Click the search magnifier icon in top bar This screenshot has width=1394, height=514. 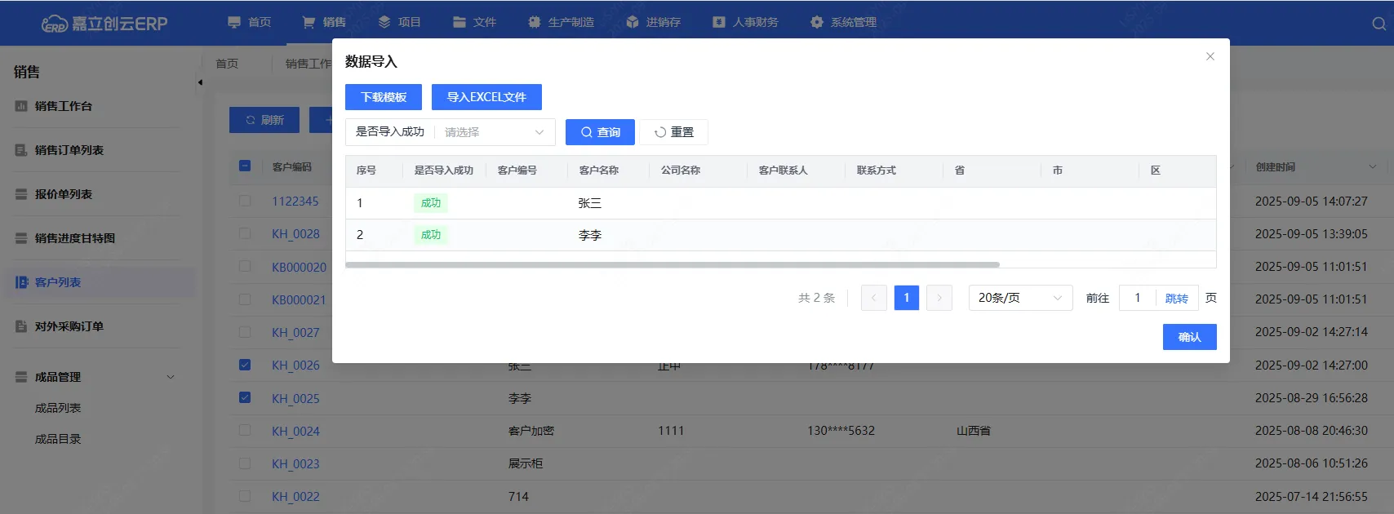[1378, 24]
